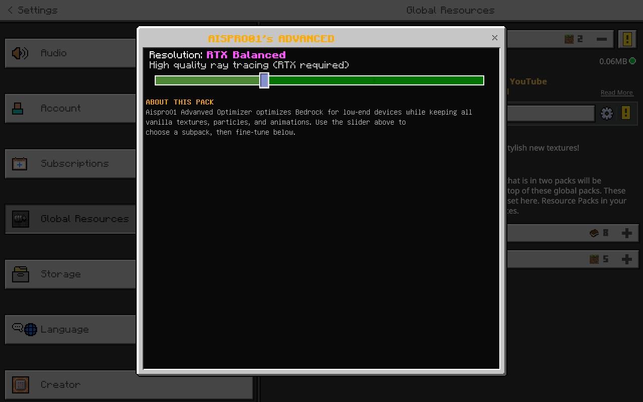Click the Account person icon
The image size is (643, 402).
(x=18, y=108)
